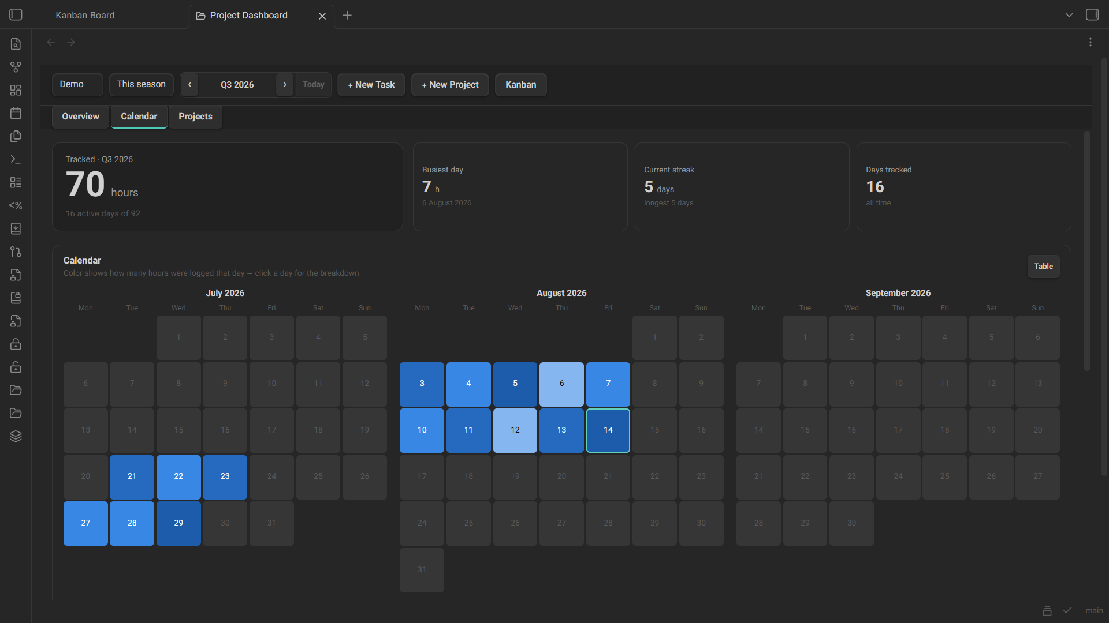Select the highlighted August 14 cell
Screen dimensions: 1109x623
coord(608,430)
